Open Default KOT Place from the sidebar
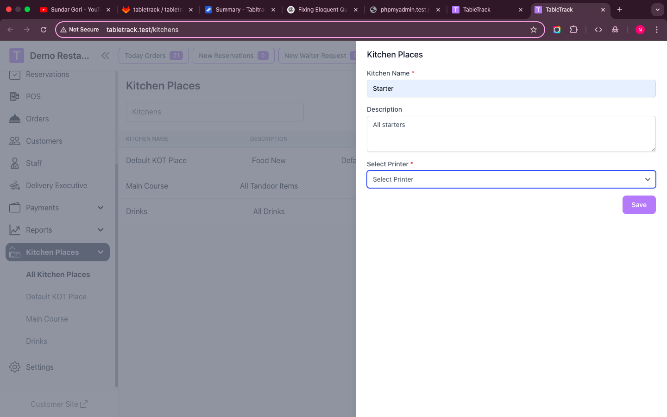667x417 pixels. click(56, 297)
